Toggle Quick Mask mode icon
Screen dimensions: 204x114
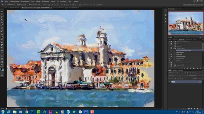(x=2, y=73)
